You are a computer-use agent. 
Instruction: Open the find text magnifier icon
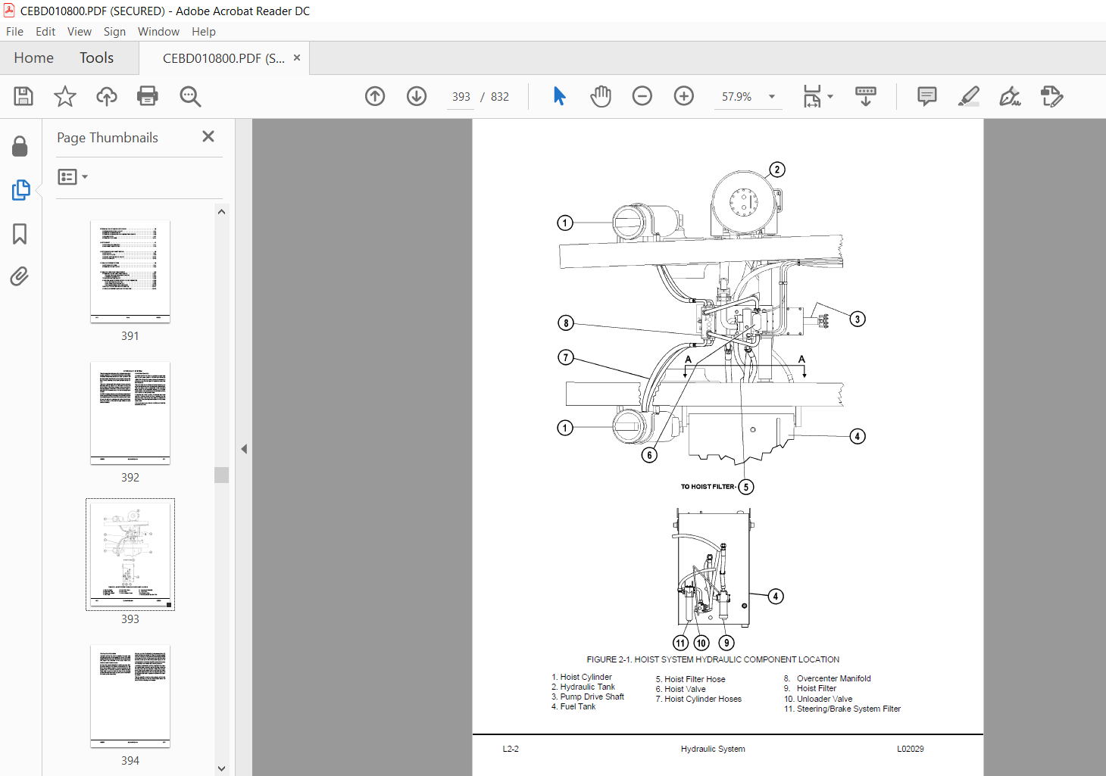click(x=190, y=96)
